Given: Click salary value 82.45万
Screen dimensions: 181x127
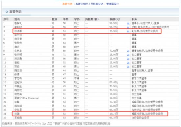Looking at the screenshot, I should [x=114, y=82].
